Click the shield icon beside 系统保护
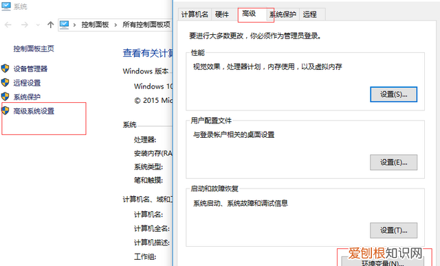The width and height of the screenshot is (440, 266). pyautogui.click(x=5, y=97)
